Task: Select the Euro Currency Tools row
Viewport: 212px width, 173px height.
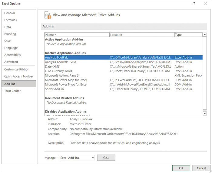Action: (124, 71)
